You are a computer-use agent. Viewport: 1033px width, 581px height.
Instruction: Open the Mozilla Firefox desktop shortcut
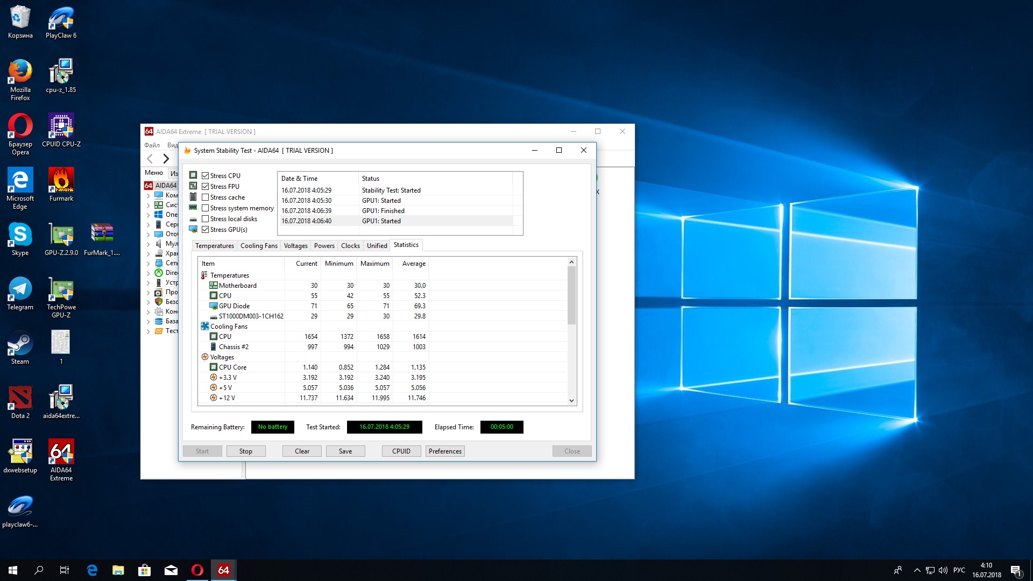[20, 80]
